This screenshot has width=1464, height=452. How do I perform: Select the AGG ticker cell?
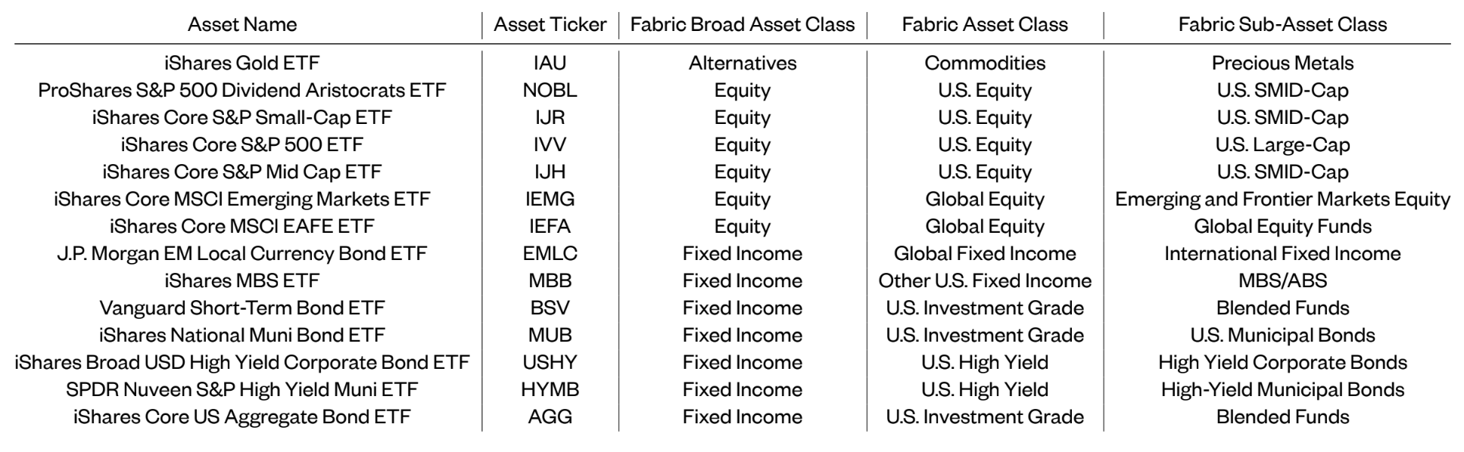coord(550,416)
